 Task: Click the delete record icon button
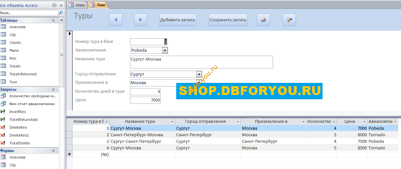(x=264, y=20)
